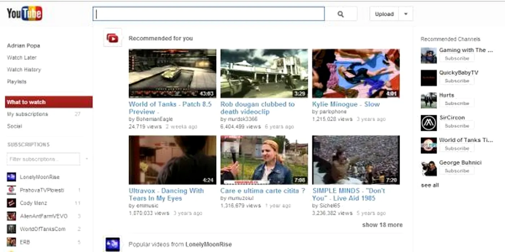Open the Kylie Minogue - Slow video title
Image resolution: width=505 pixels, height=252 pixels.
[346, 104]
